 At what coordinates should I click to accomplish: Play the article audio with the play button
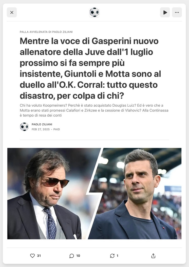click(165, 12)
